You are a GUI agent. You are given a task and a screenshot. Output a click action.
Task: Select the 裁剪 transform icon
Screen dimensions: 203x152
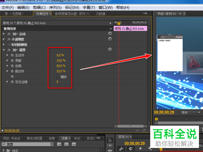15,50
